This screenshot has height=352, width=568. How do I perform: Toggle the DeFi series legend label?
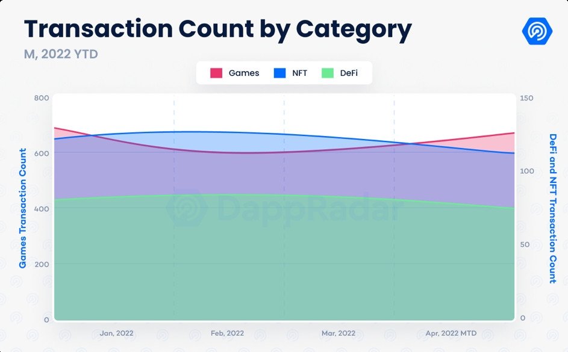(x=349, y=73)
